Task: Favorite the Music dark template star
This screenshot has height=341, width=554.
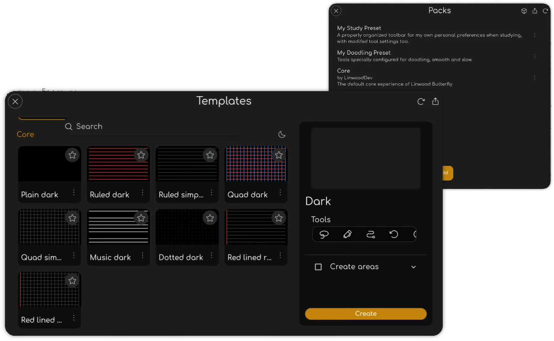Action: [141, 218]
